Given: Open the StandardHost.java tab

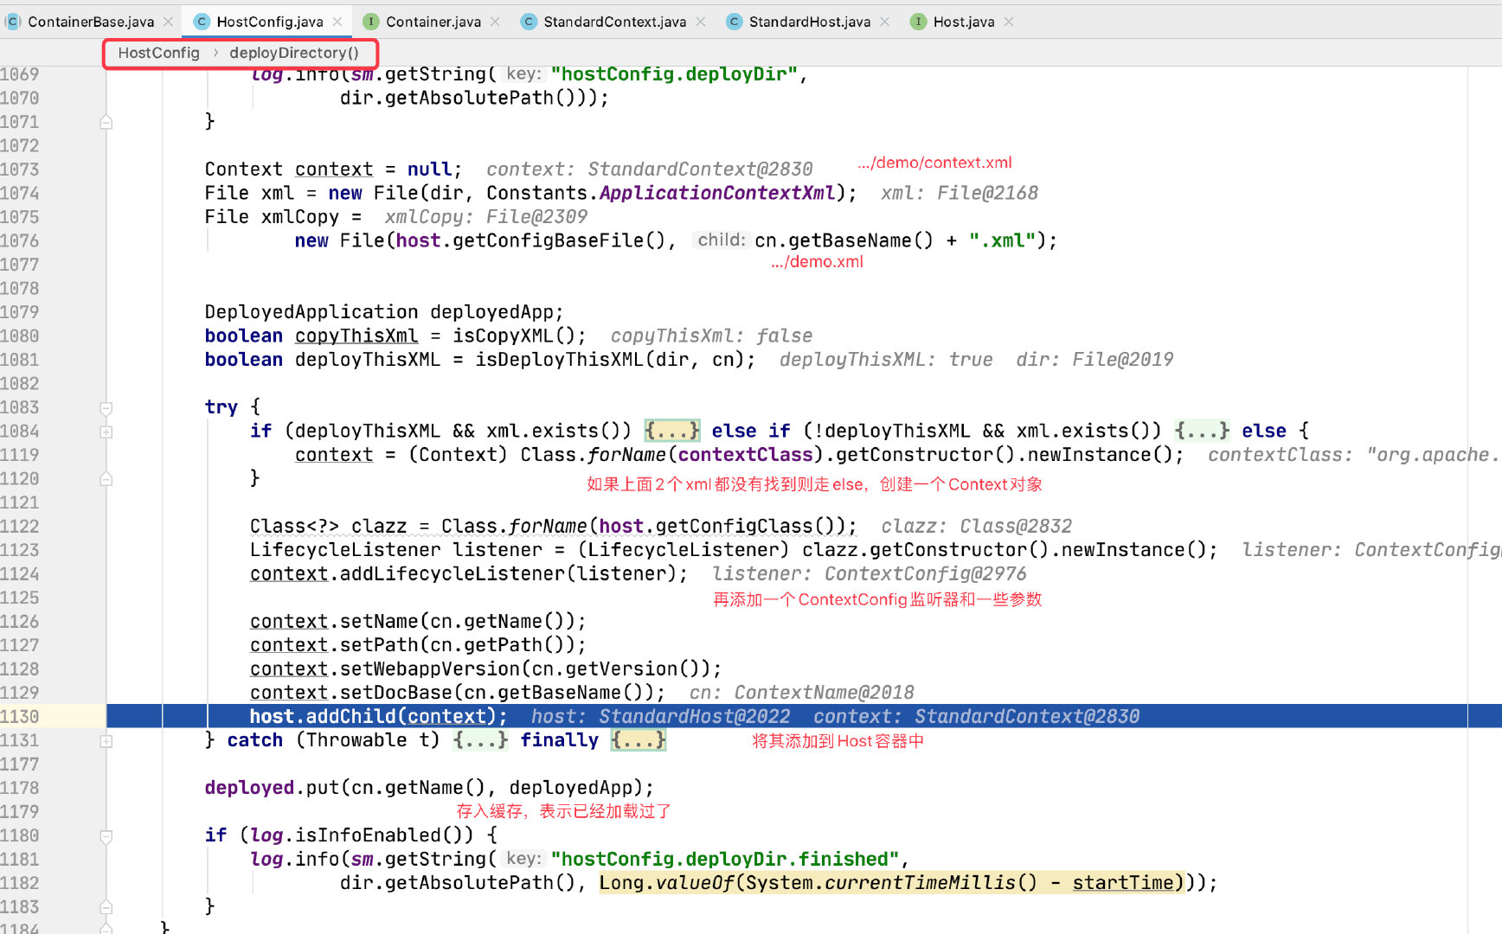Looking at the screenshot, I should [809, 22].
